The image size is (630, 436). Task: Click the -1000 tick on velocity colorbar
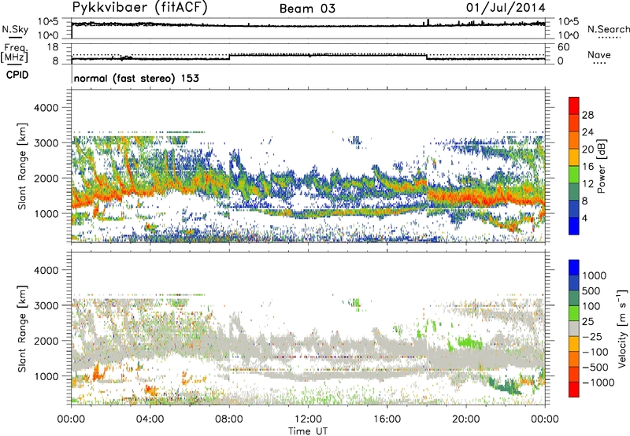(598, 382)
